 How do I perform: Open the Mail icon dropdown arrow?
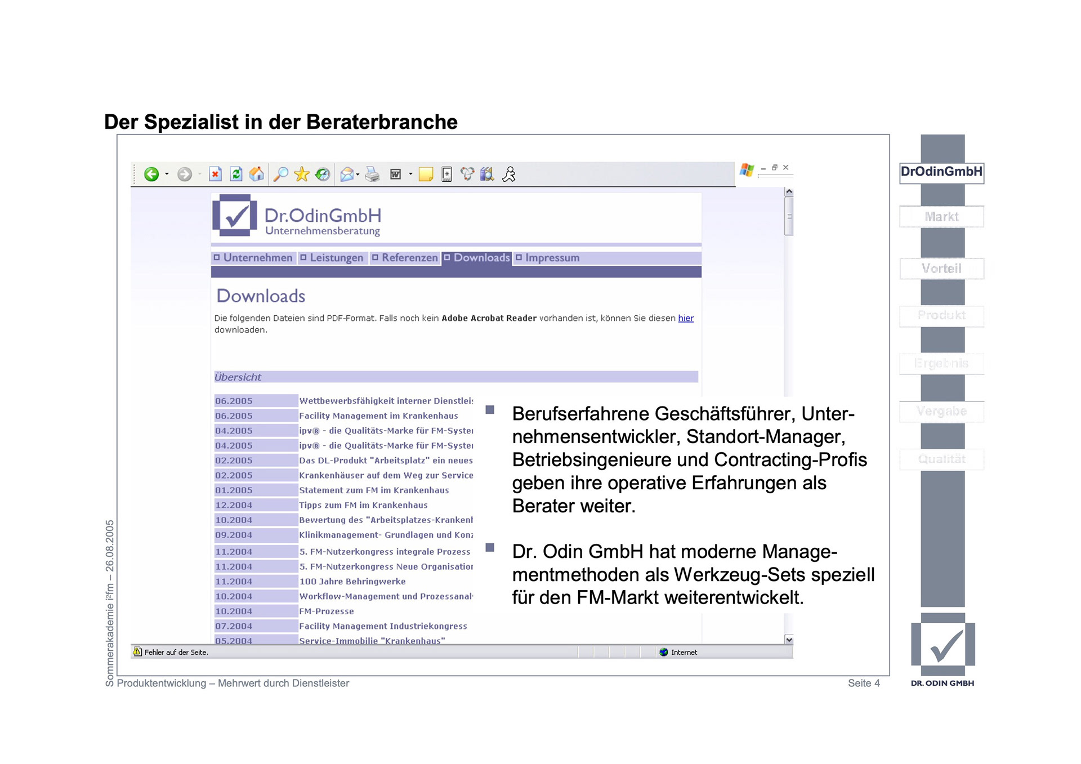pos(358,175)
